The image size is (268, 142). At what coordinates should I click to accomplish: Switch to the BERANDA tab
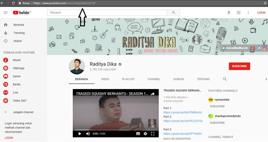82,79
